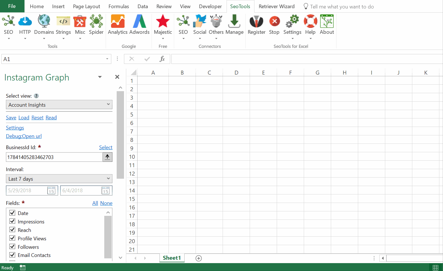Click the Select link for BusinessId
The width and height of the screenshot is (443, 271).
click(106, 147)
